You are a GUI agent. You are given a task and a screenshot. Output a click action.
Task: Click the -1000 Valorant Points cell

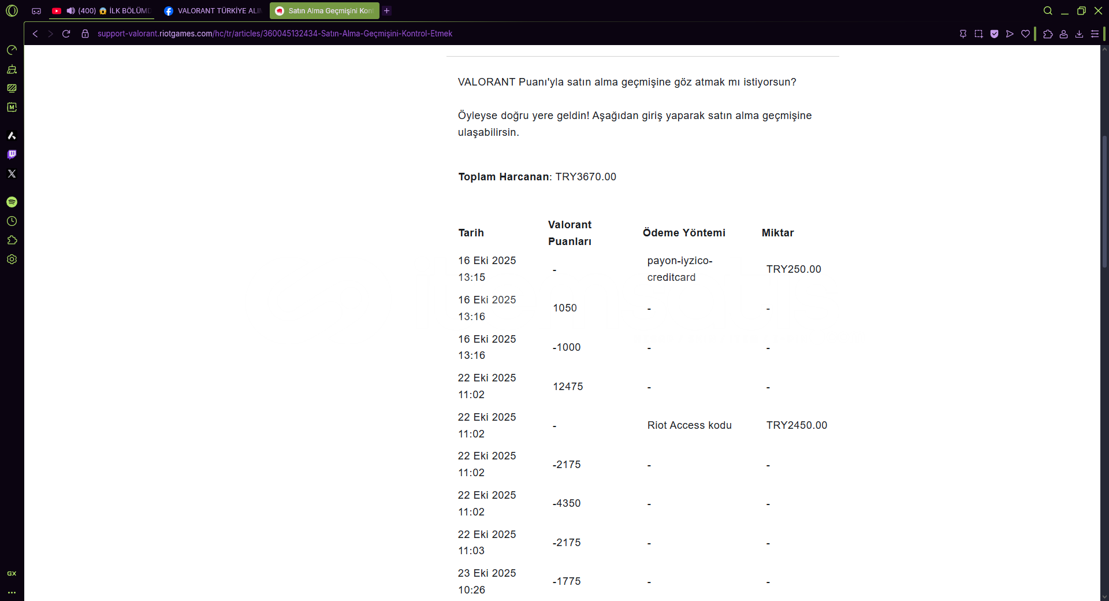[x=567, y=347]
